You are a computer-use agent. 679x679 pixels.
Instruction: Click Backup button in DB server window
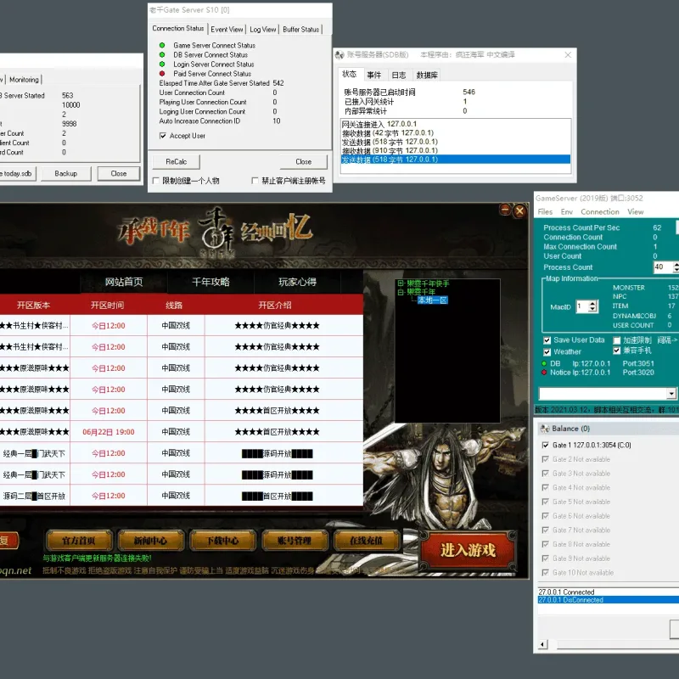click(66, 173)
